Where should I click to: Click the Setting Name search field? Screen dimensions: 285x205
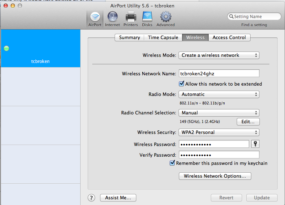254,16
